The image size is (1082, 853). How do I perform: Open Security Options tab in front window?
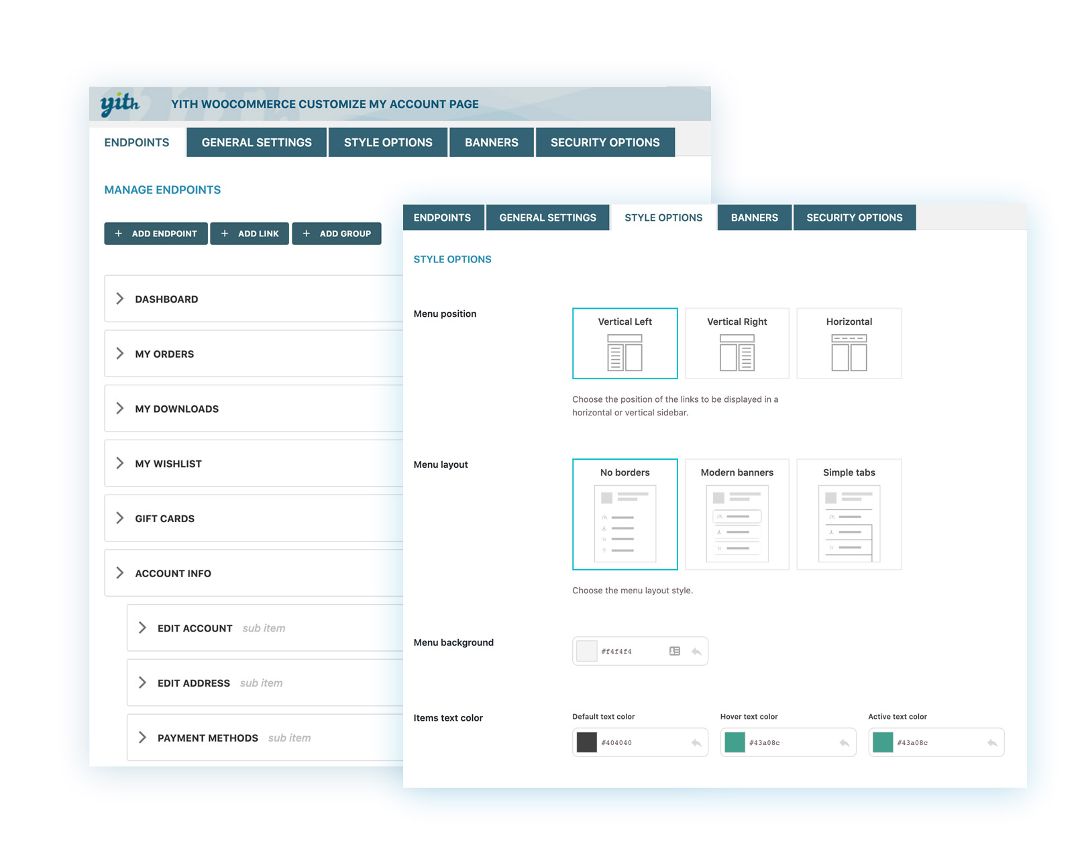click(855, 217)
